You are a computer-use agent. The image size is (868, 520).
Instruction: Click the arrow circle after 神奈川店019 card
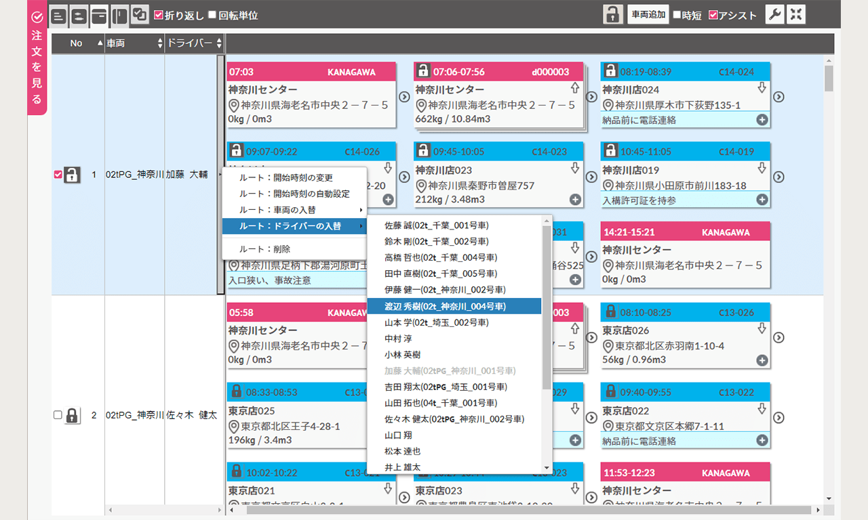coord(778,177)
